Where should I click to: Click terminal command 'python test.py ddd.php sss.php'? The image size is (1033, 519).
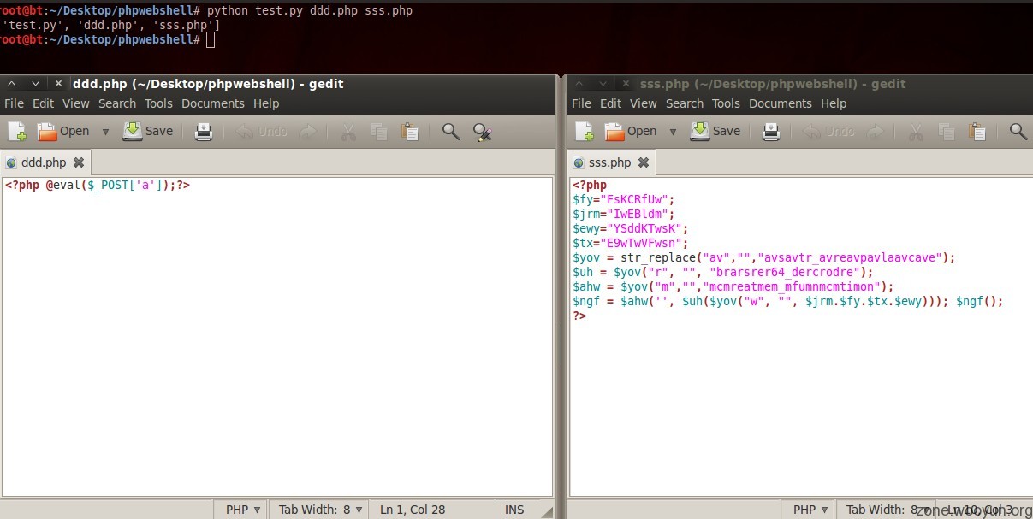[310, 11]
